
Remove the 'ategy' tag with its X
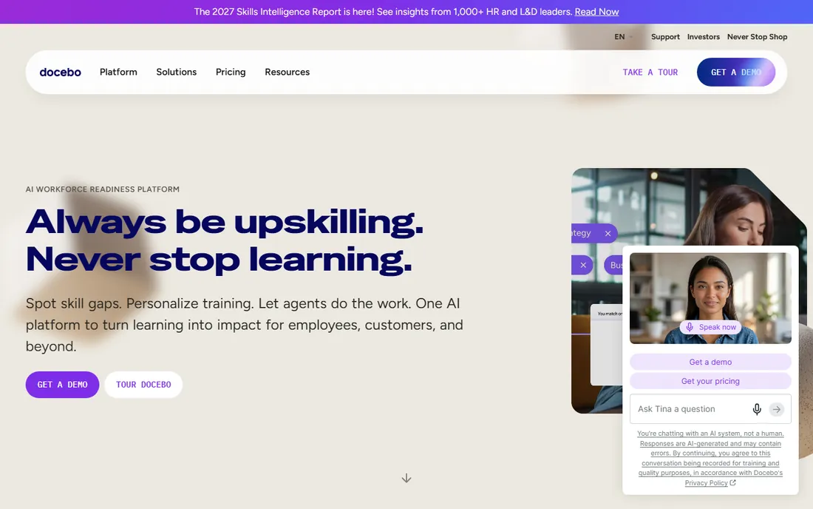[x=608, y=234]
